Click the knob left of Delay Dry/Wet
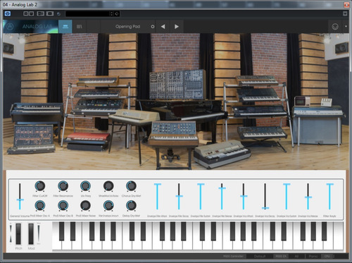The image size is (352, 263). click(108, 206)
